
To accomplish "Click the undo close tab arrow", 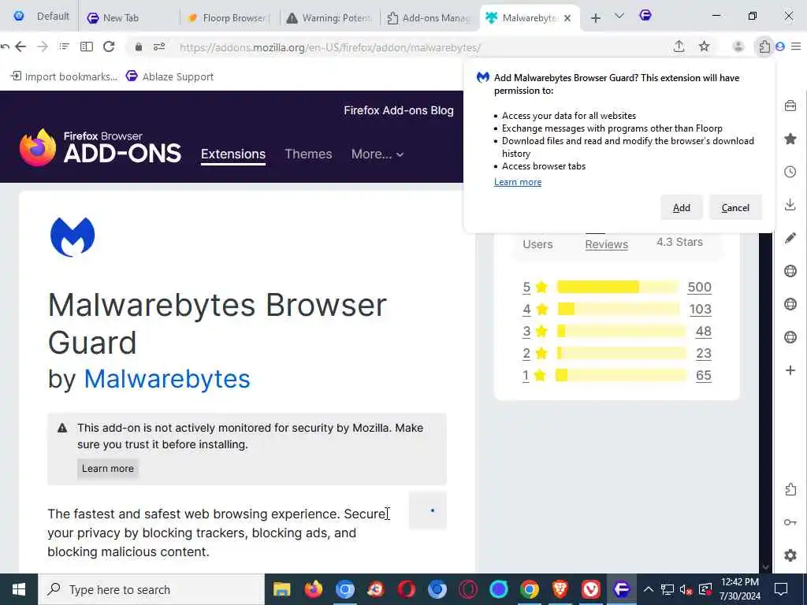I will (x=5, y=46).
